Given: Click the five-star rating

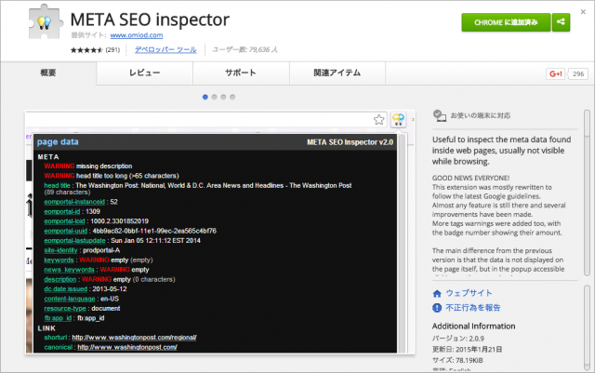Looking at the screenshot, I should [86, 49].
